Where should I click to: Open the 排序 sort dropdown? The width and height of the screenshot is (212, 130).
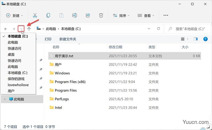tap(121, 16)
